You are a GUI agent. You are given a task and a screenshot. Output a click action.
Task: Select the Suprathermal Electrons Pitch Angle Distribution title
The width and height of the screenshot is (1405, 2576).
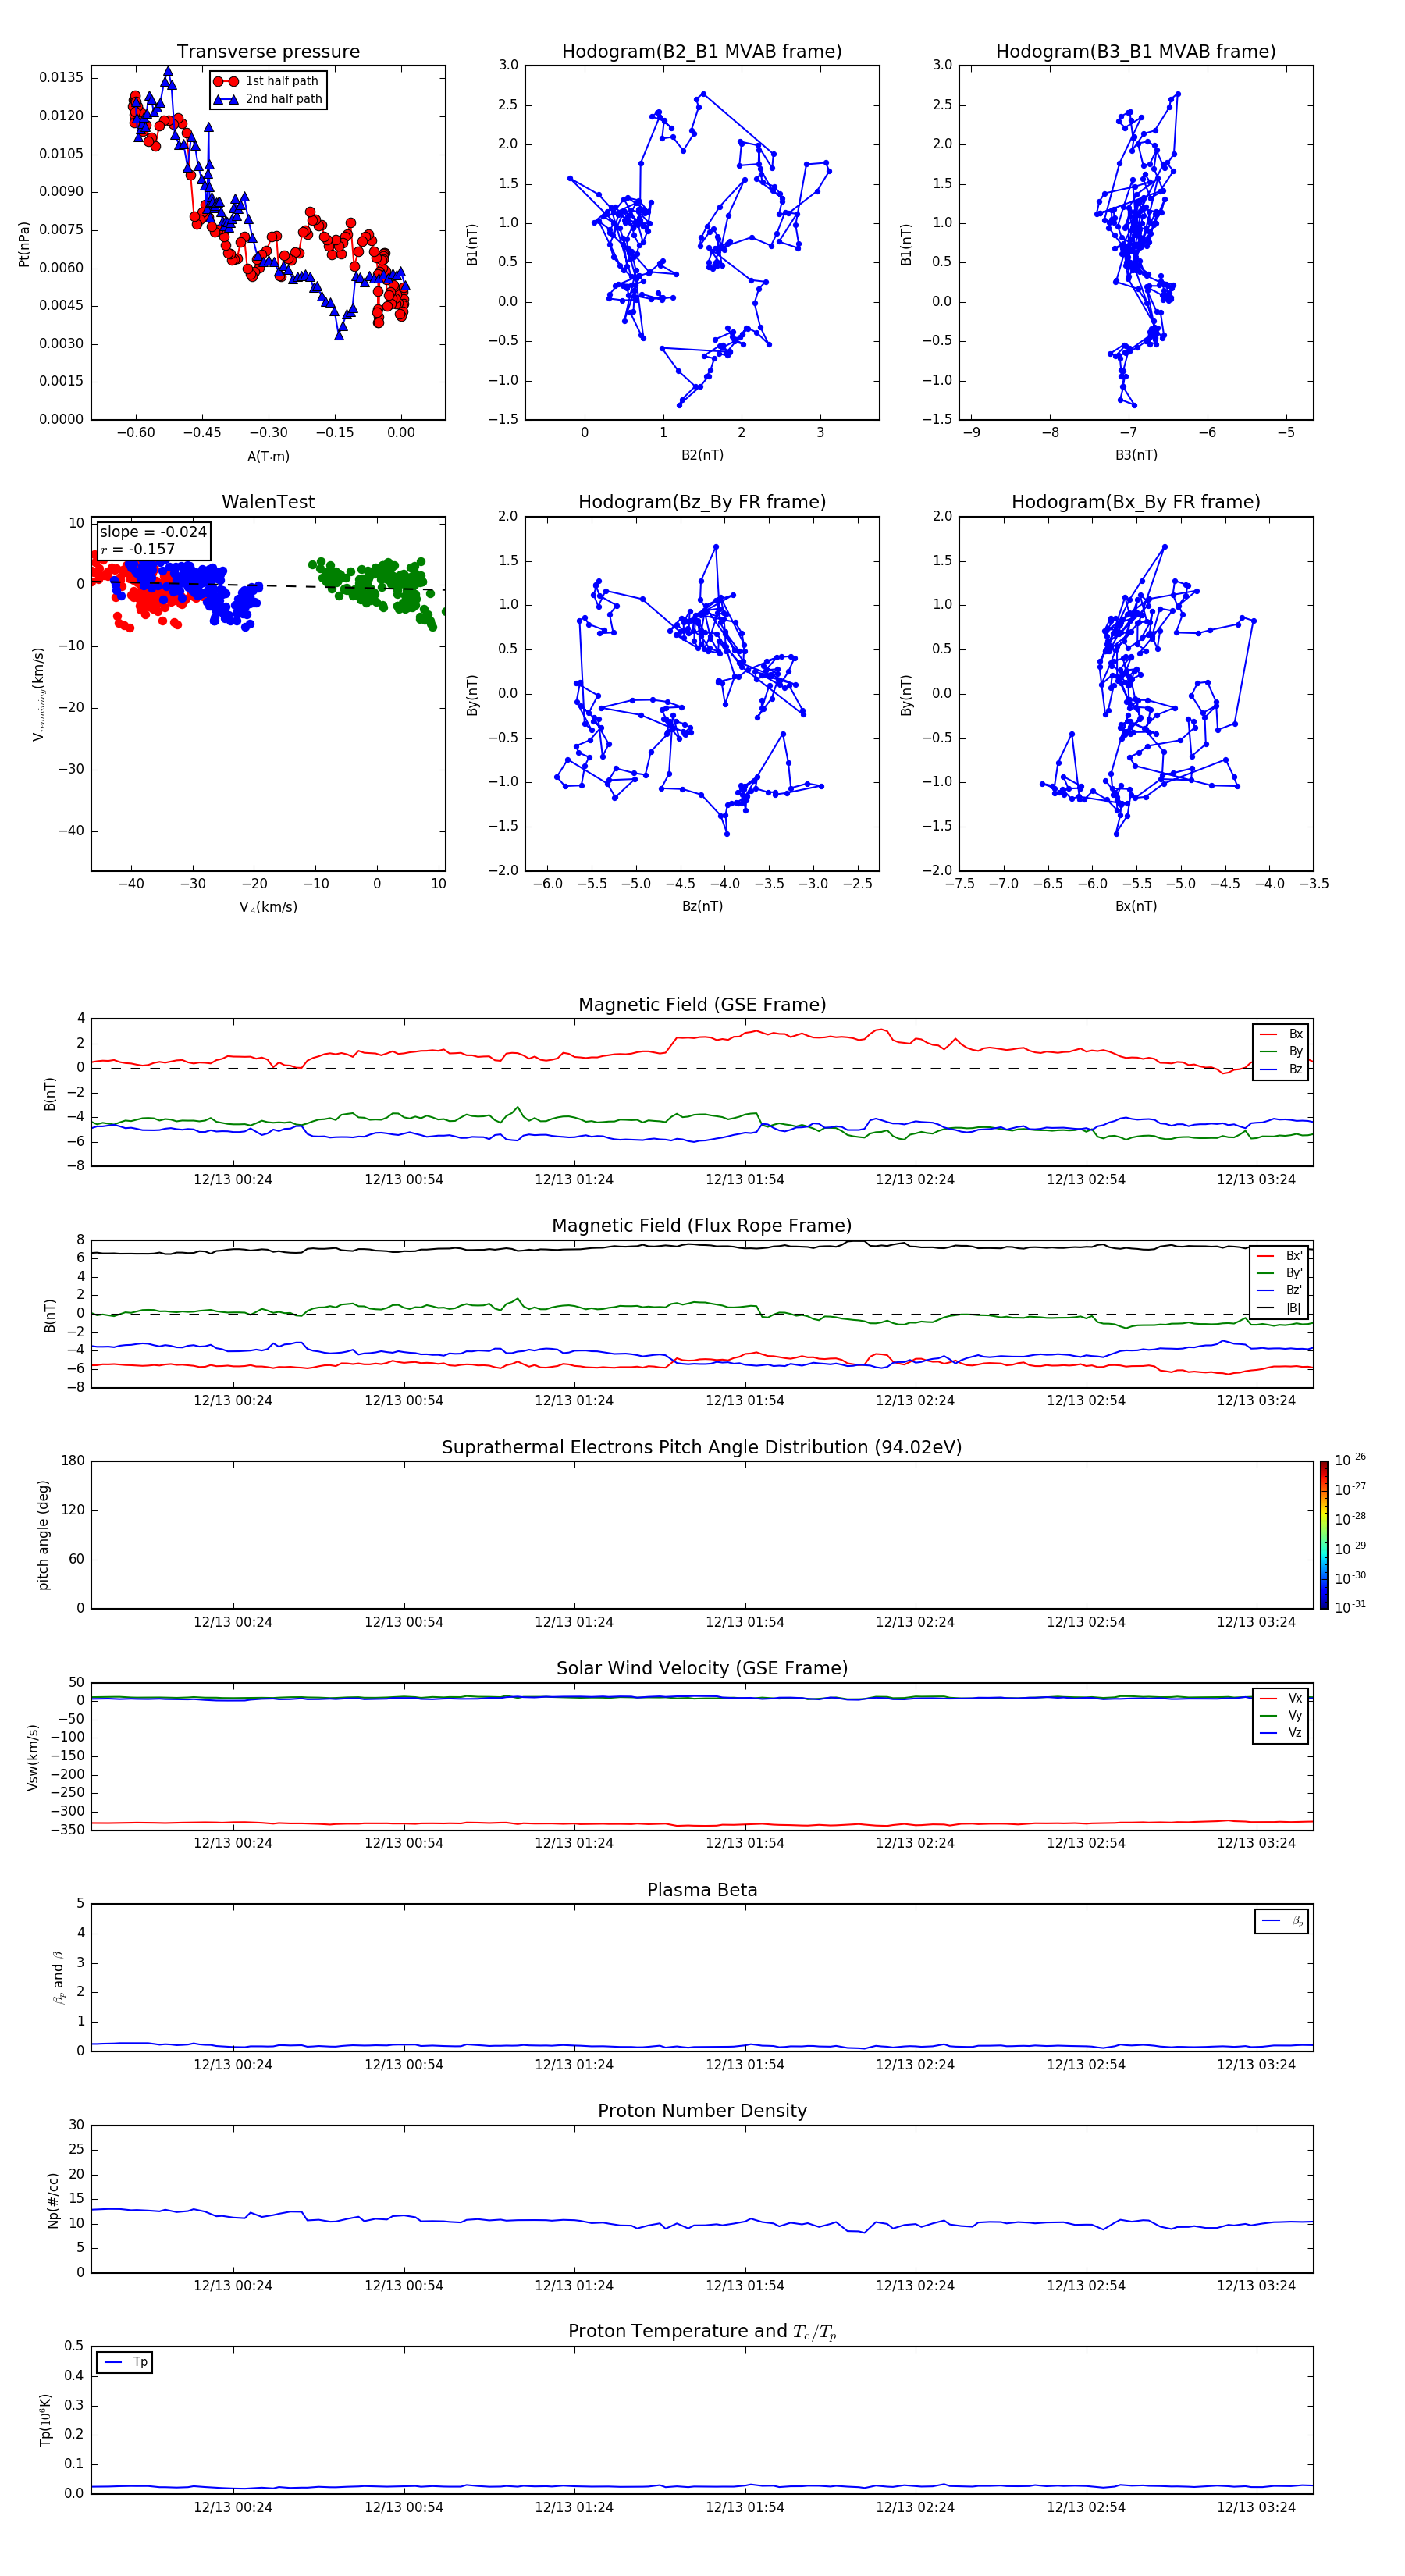(x=702, y=1448)
